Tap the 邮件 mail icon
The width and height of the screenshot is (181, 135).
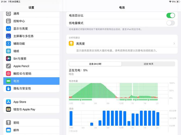click(8, 130)
